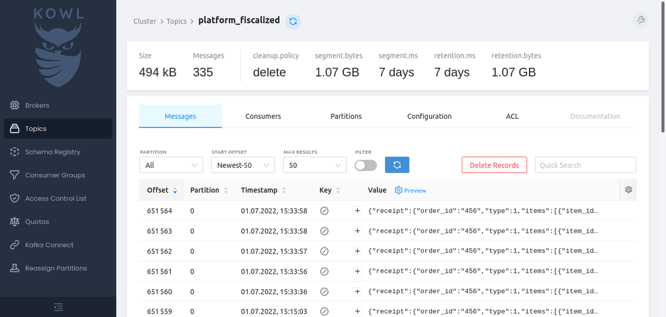Expand the message at offset 651 564
Viewport: 666px width, 317px height.
[x=357, y=211]
